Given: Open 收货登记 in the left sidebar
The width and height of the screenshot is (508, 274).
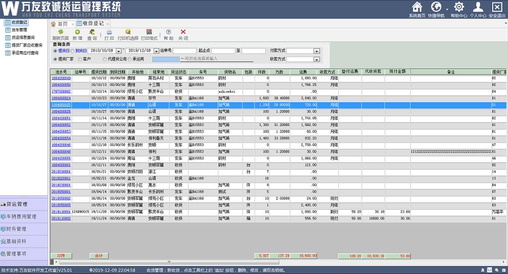Looking at the screenshot, I should (16, 22).
